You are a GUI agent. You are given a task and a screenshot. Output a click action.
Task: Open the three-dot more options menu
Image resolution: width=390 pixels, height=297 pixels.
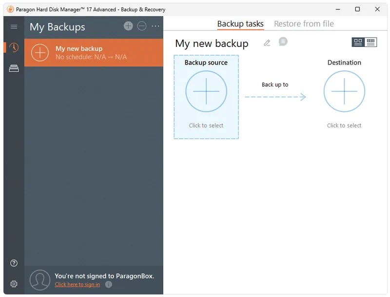(x=156, y=26)
